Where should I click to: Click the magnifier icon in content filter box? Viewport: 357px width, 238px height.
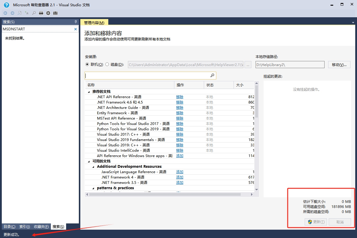212,76
